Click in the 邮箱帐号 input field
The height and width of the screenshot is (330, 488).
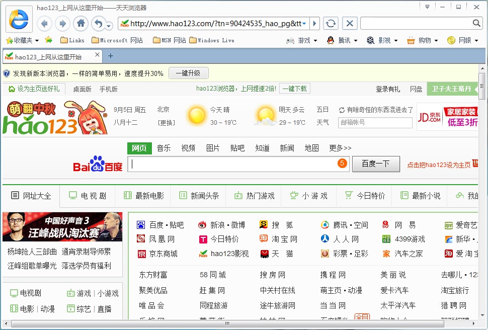(375, 122)
